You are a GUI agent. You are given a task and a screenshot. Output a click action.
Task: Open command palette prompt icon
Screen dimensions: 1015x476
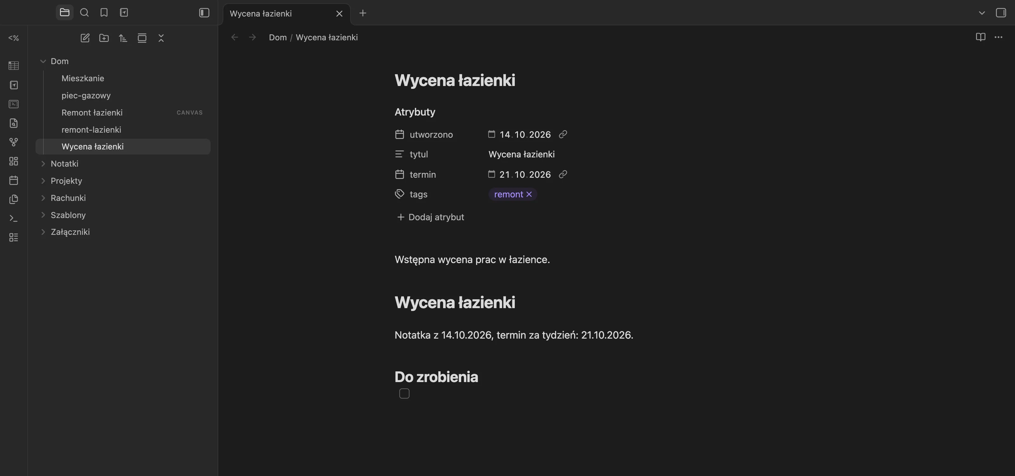[x=14, y=218]
